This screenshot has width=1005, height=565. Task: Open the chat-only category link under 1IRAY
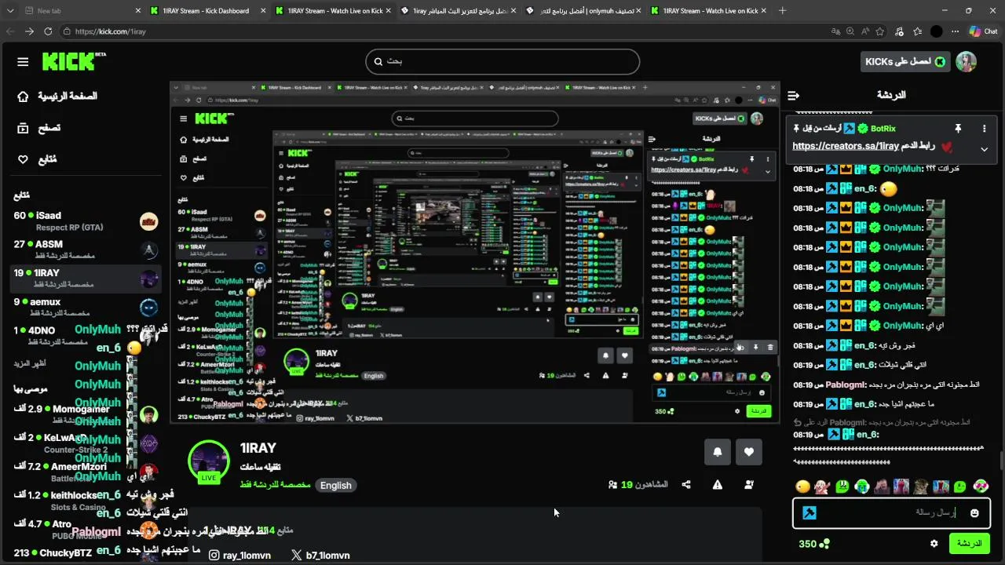pos(275,485)
